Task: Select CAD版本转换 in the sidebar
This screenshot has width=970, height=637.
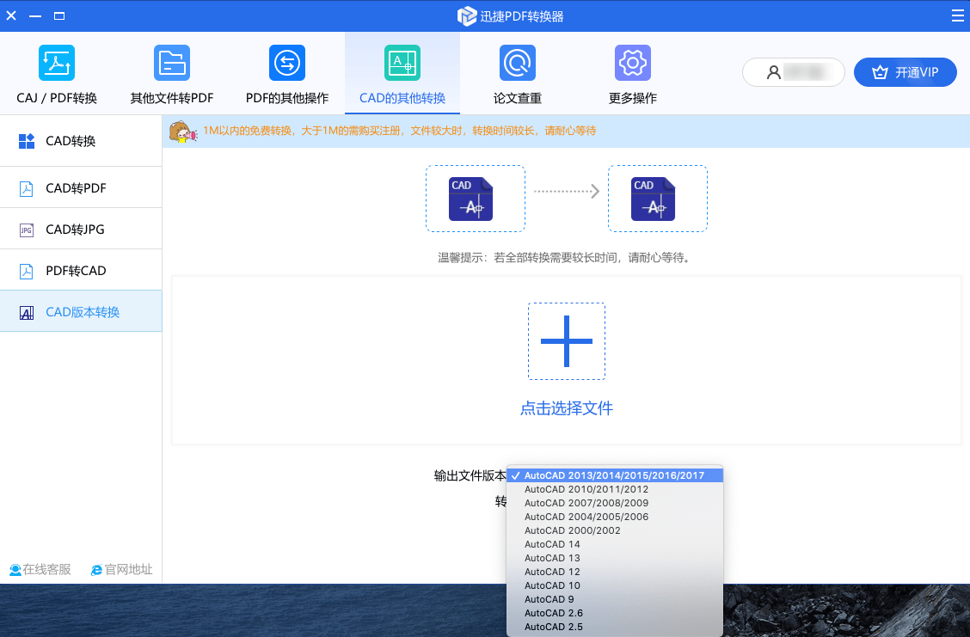Action: pos(81,312)
